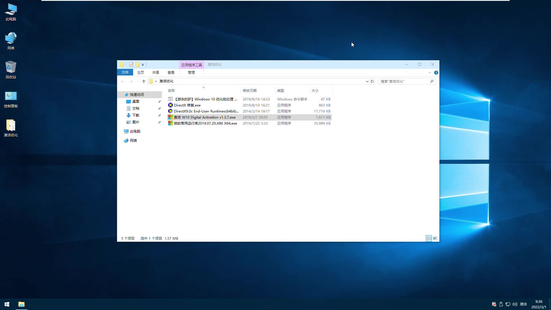
Task: Select the up one level arrow icon
Action: 143,81
